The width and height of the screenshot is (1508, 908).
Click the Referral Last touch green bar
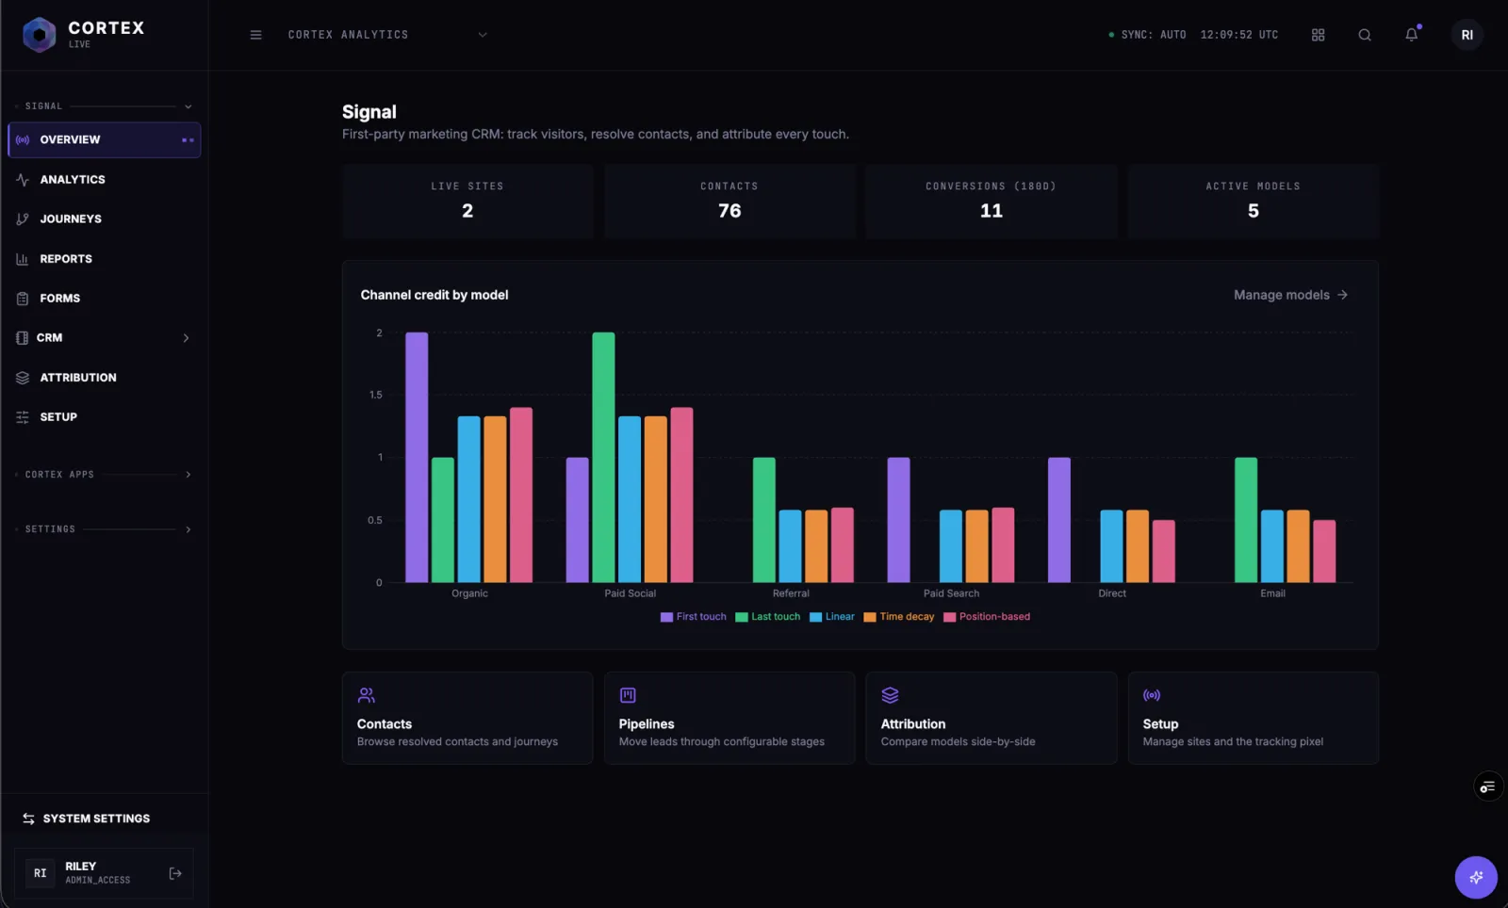pos(764,520)
